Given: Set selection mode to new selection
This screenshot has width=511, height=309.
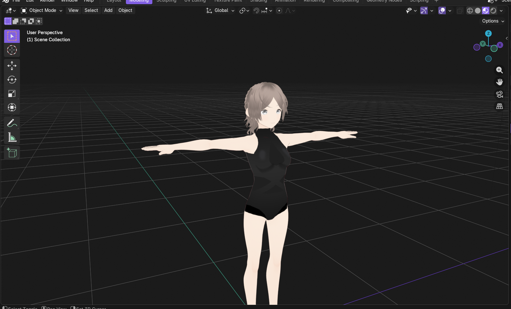Looking at the screenshot, I should (8, 21).
